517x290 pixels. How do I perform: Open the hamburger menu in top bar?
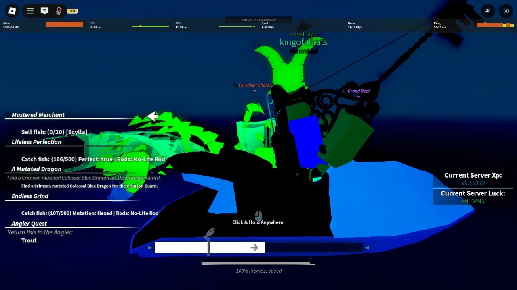point(30,11)
